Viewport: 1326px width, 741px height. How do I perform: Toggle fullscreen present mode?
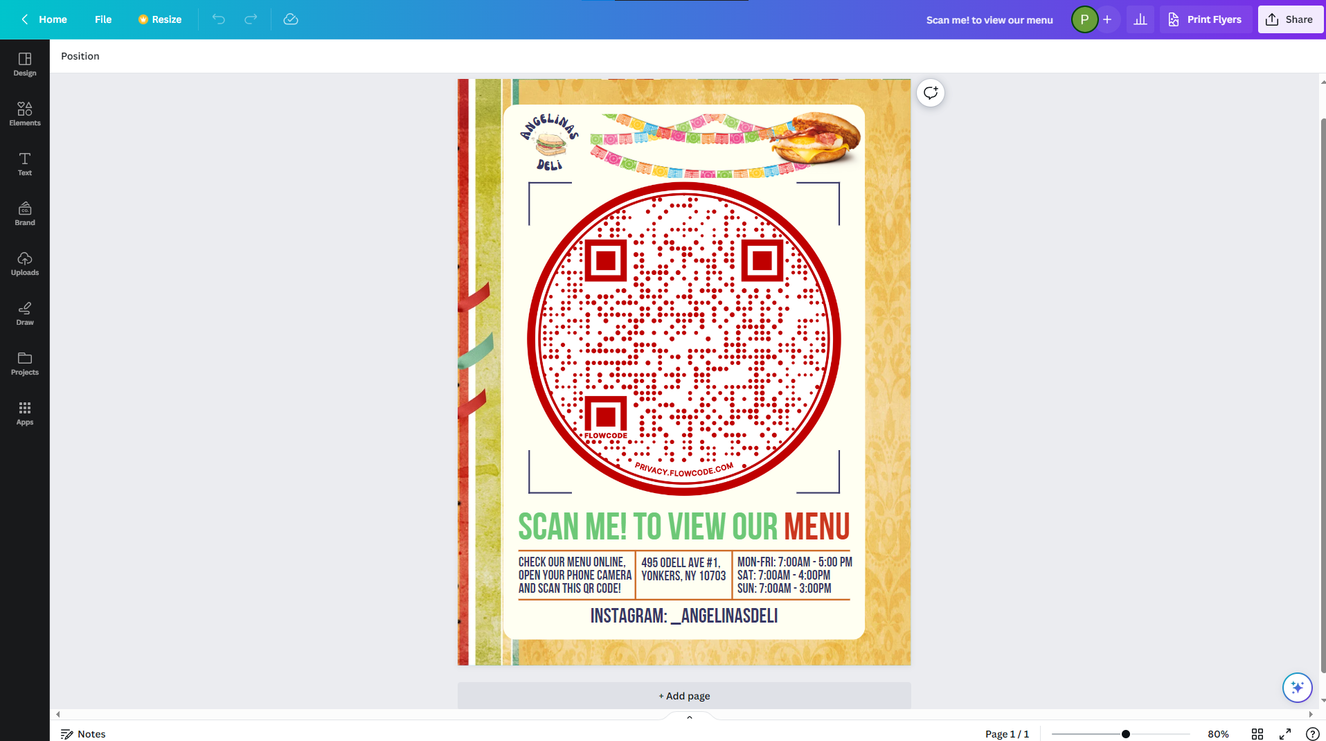[x=1285, y=734]
